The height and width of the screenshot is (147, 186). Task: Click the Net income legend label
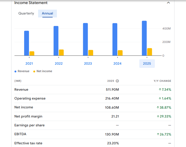click(44, 71)
